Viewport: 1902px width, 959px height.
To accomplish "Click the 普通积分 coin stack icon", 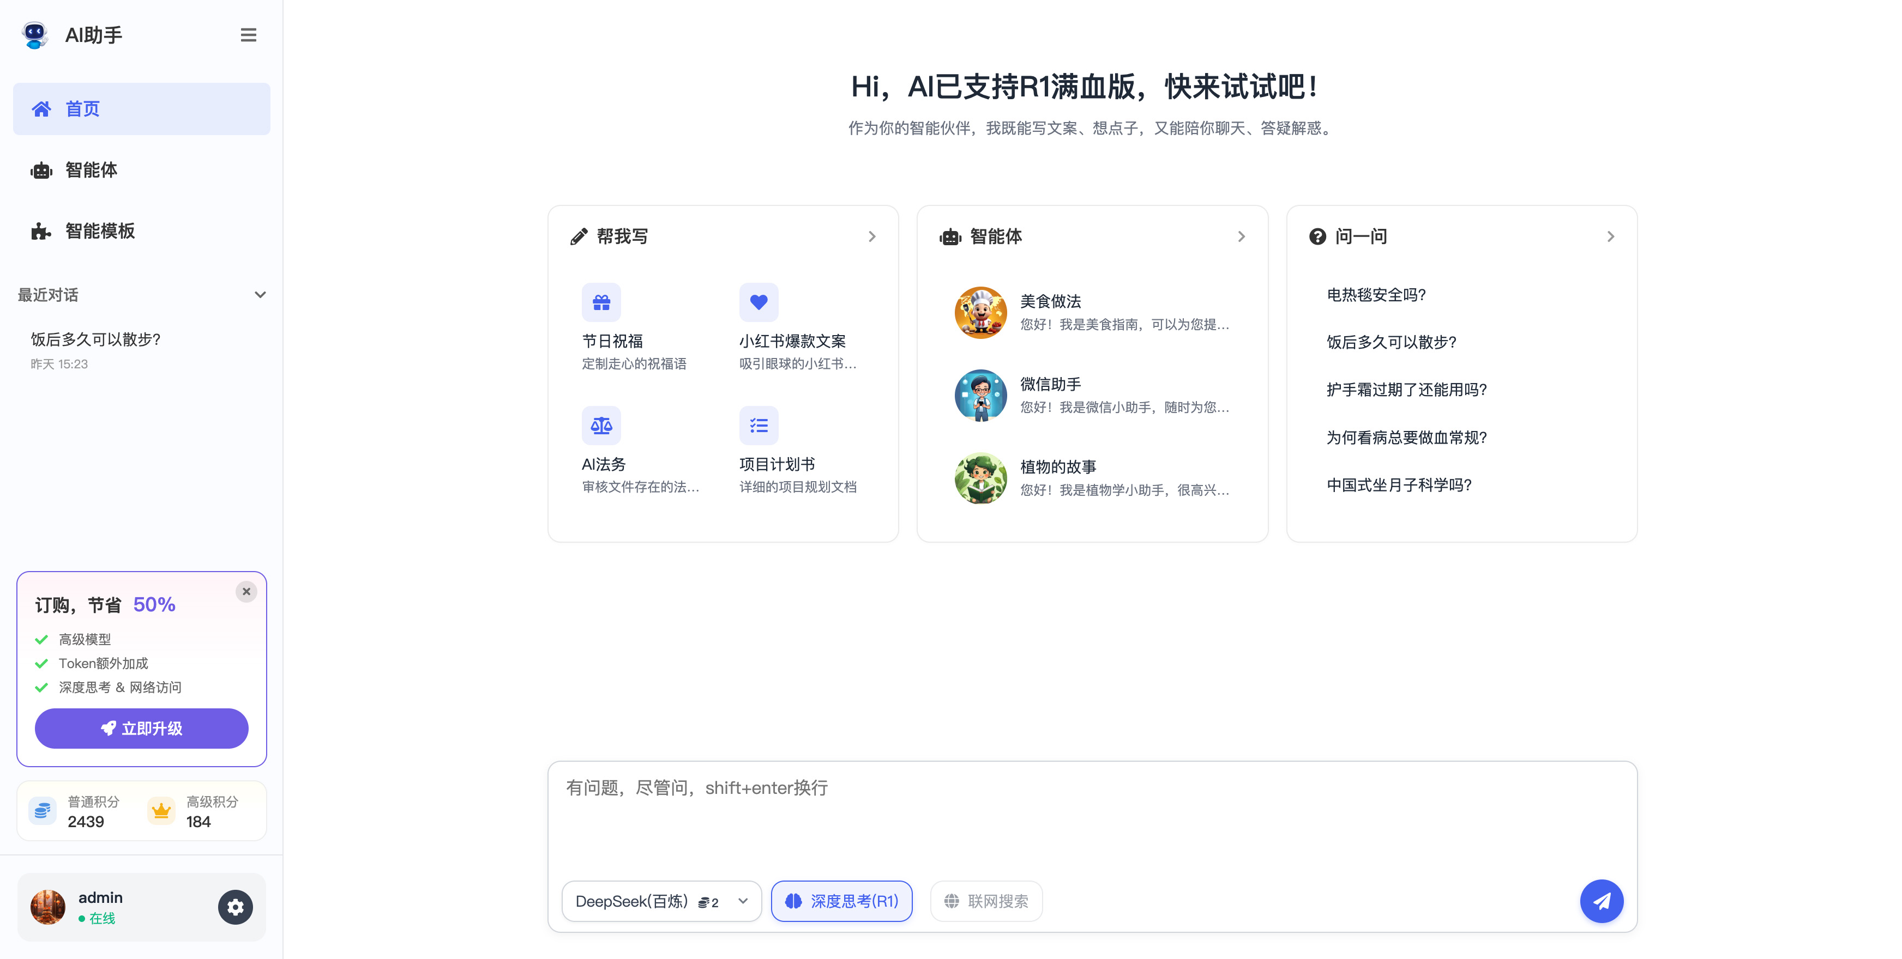I will click(42, 811).
